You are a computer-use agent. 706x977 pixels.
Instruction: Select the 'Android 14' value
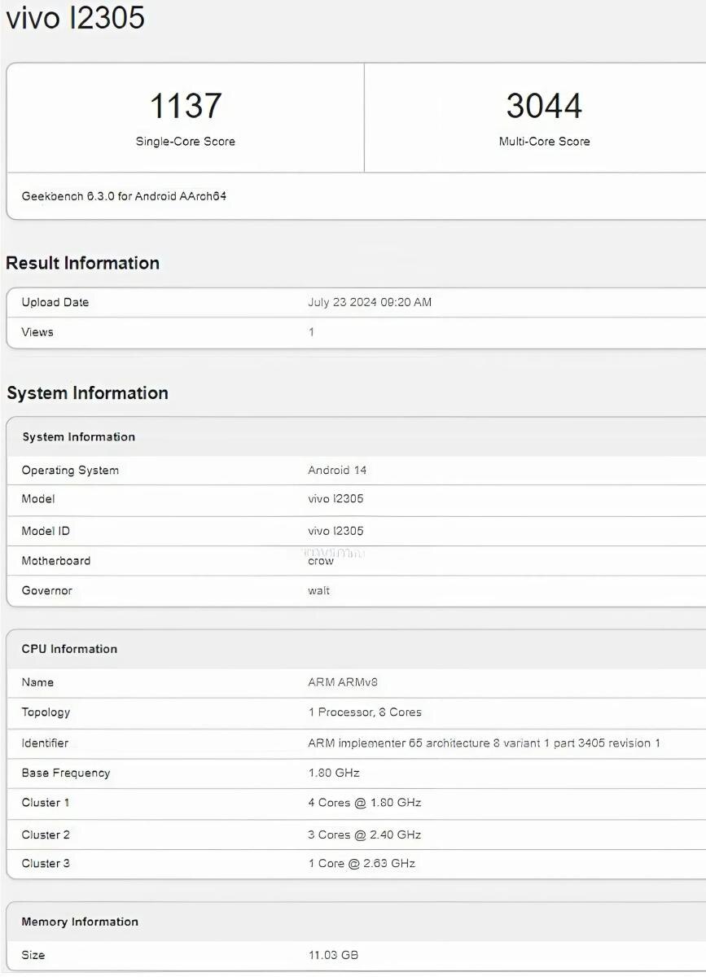tap(337, 471)
